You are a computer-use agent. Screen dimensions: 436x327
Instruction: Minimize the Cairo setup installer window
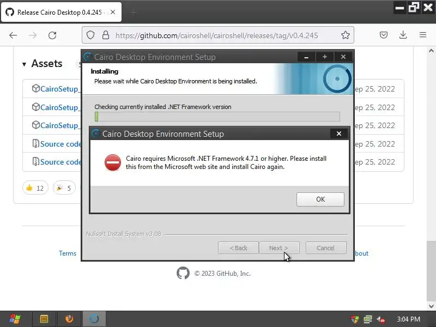pyautogui.click(x=306, y=57)
